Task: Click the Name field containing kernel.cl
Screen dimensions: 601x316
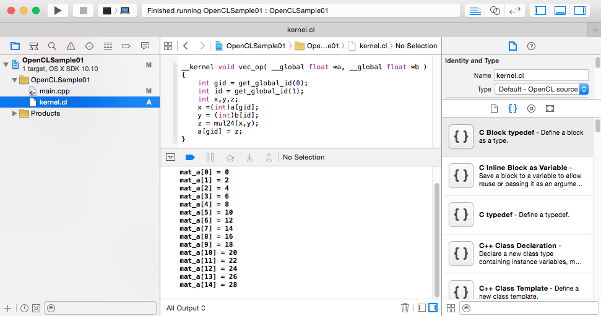Action: point(540,75)
